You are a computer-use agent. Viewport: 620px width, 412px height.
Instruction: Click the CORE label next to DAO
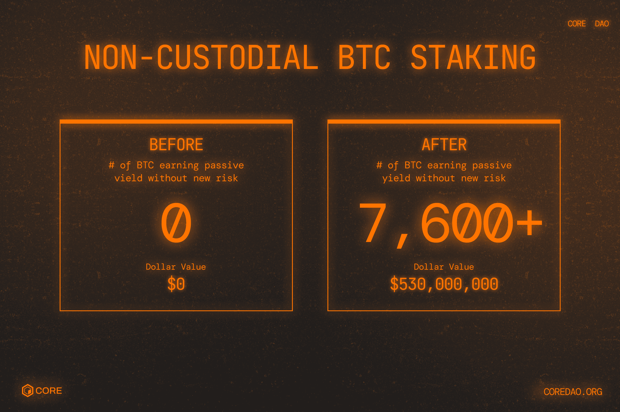click(x=577, y=24)
